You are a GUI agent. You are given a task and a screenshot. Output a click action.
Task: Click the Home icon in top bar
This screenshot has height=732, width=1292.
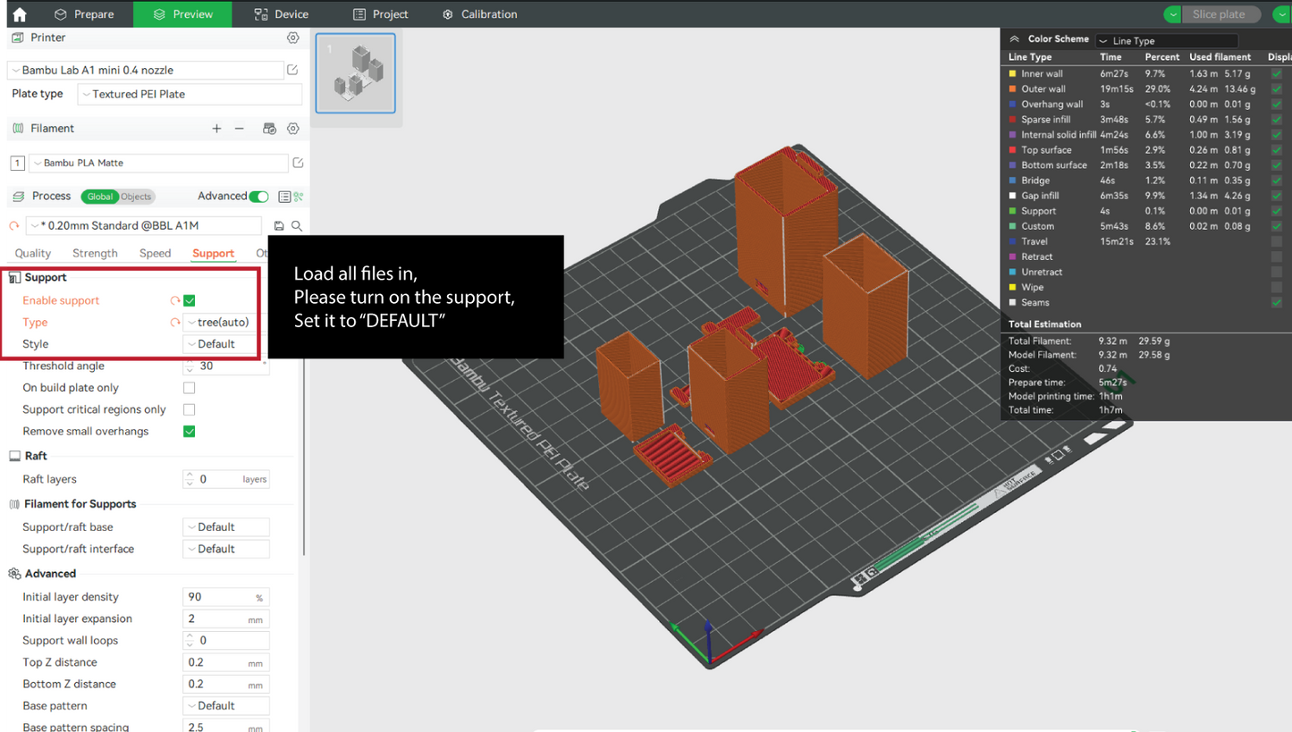(19, 14)
